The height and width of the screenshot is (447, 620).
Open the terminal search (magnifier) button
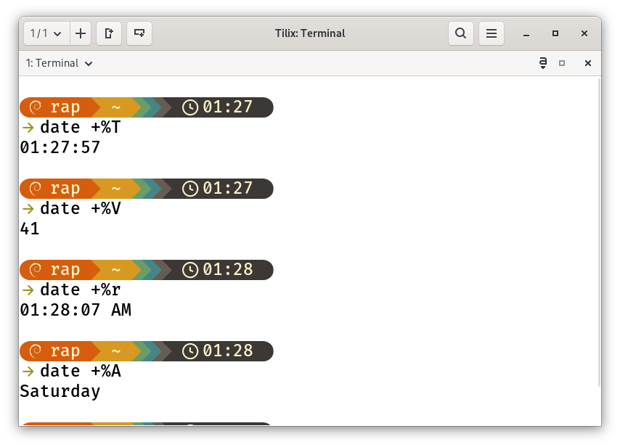pos(460,33)
